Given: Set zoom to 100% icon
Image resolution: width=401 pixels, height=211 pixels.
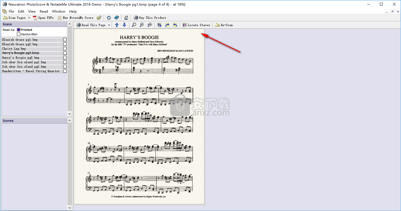Looking at the screenshot, I should click(x=150, y=25).
